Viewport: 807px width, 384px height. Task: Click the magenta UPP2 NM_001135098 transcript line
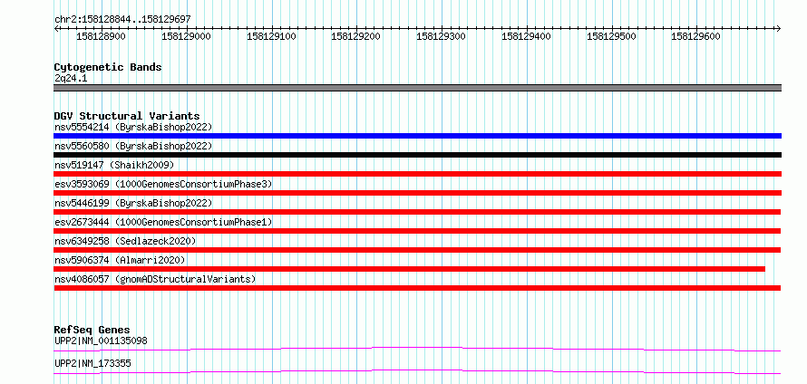[x=417, y=349]
